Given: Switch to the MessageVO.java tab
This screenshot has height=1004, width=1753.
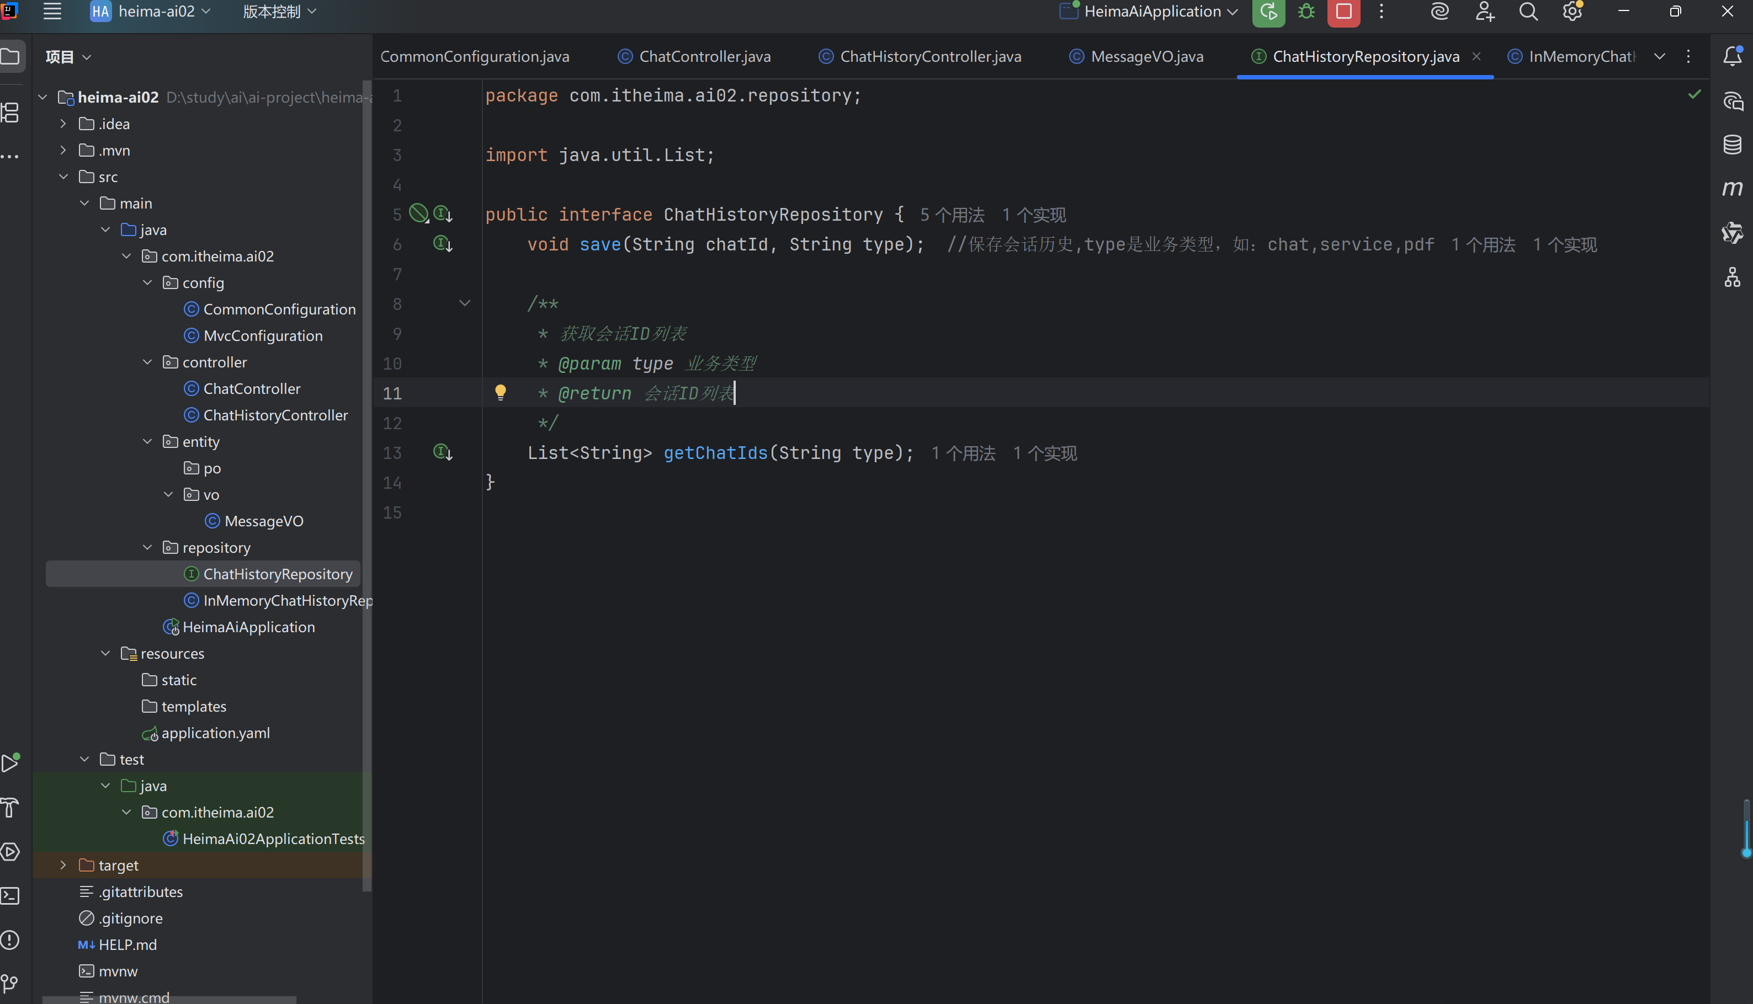Looking at the screenshot, I should point(1146,56).
